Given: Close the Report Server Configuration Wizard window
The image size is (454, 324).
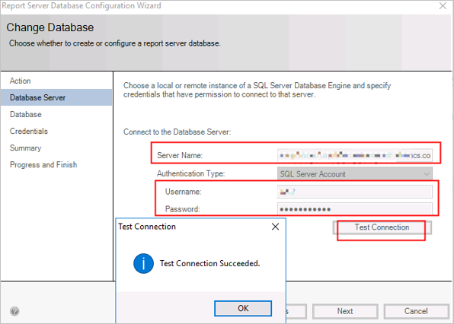Looking at the screenshot, I should [x=443, y=6].
